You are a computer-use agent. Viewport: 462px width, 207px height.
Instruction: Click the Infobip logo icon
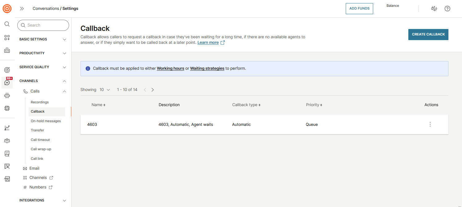[7, 9]
